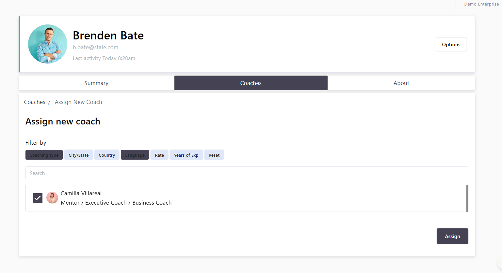The width and height of the screenshot is (502, 273).
Task: Open the Years of Exp filter
Action: coord(186,155)
